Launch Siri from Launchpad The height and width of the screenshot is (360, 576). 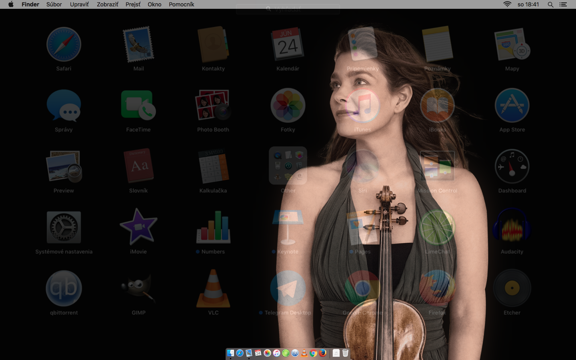(362, 166)
